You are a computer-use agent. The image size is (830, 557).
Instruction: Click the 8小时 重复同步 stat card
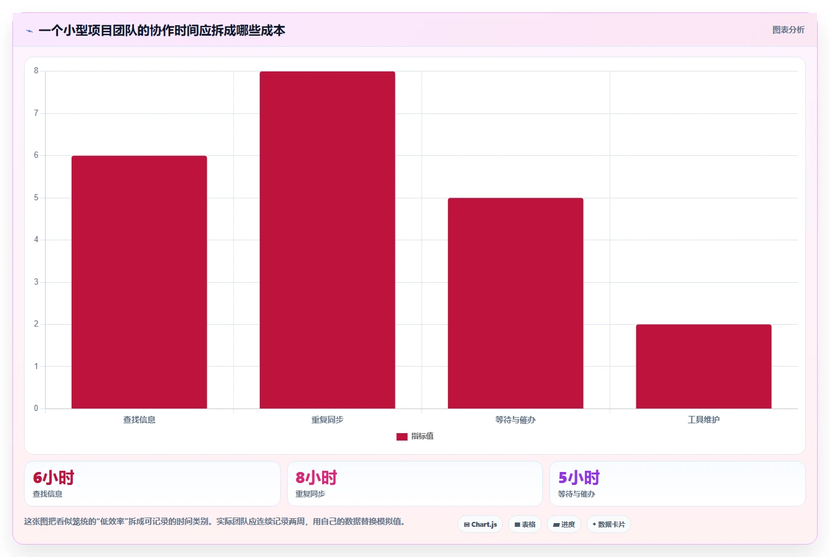coord(415,484)
